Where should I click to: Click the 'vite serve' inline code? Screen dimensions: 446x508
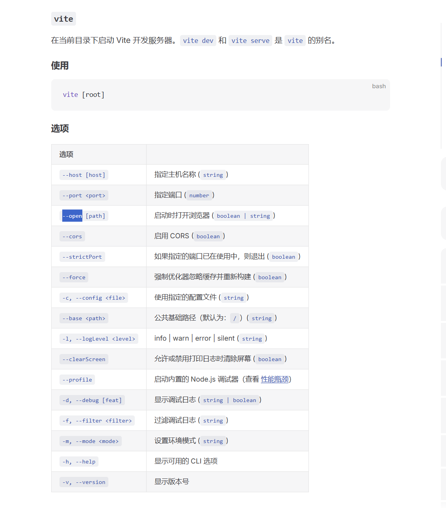click(251, 41)
